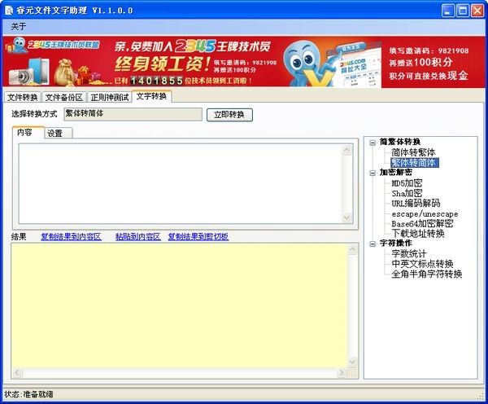Click inside the yellow result area

[179, 305]
